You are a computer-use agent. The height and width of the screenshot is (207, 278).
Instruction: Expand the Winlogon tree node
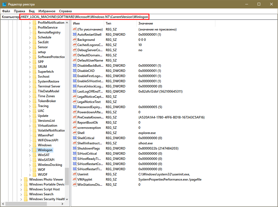[30, 150]
